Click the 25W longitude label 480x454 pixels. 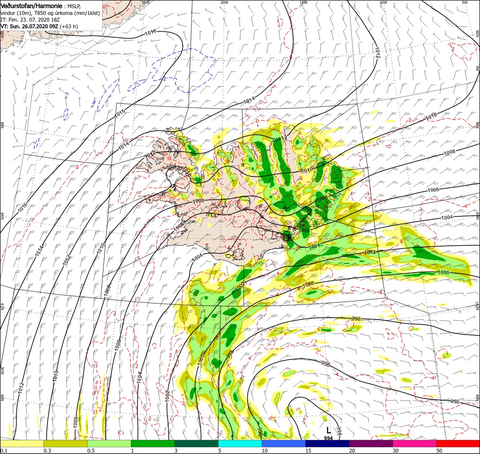145,2
